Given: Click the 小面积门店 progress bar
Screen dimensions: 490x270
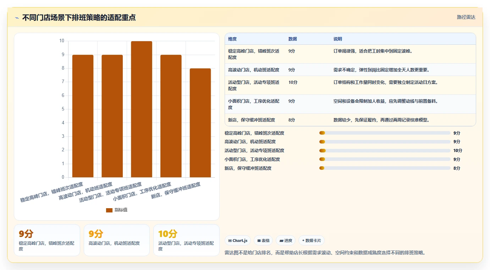Looking at the screenshot, I should coord(385,159).
